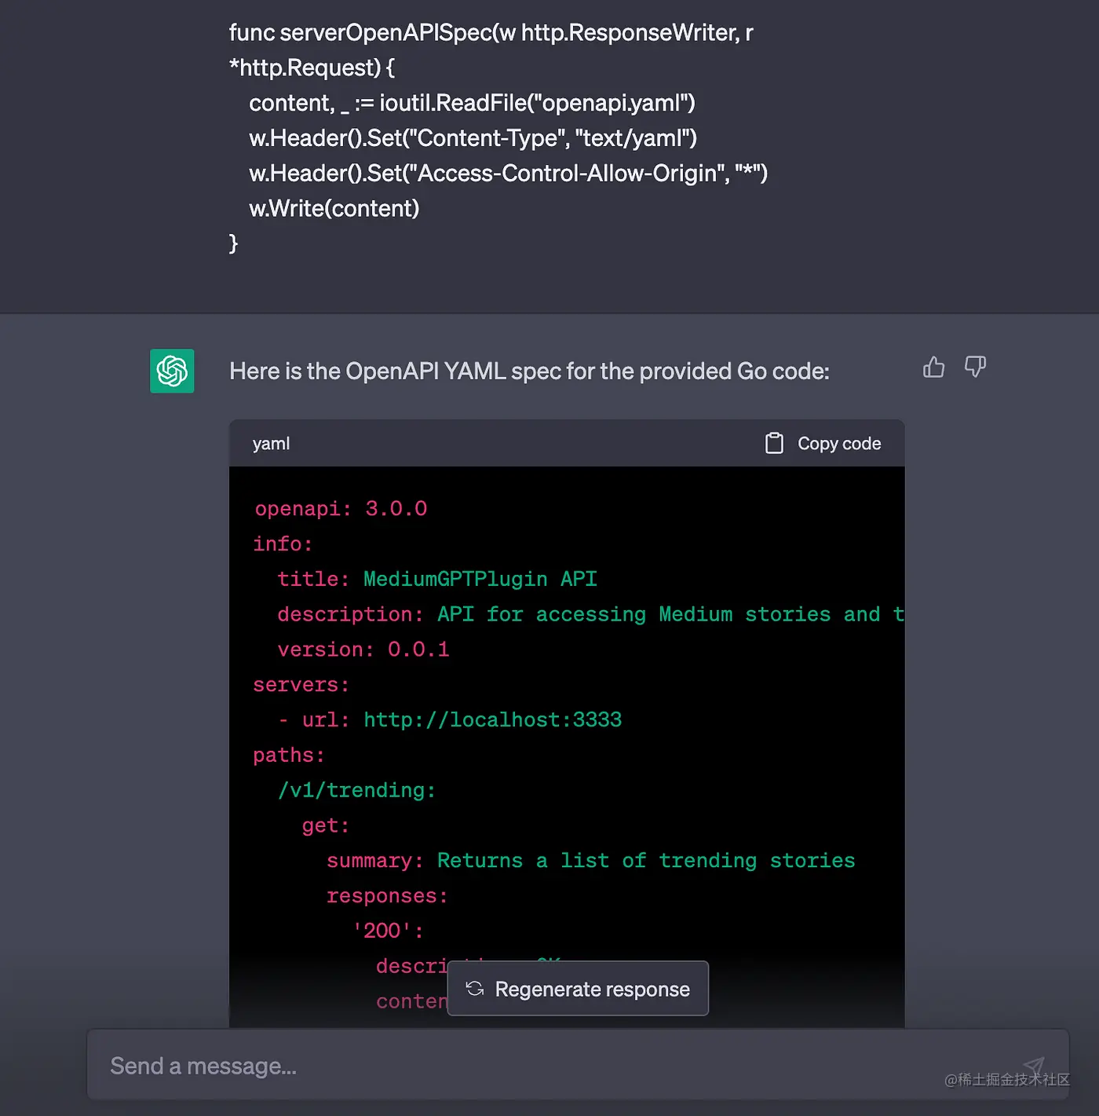Viewport: 1099px width, 1116px height.
Task: Click the 'info:' line in the YAML
Action: [283, 544]
